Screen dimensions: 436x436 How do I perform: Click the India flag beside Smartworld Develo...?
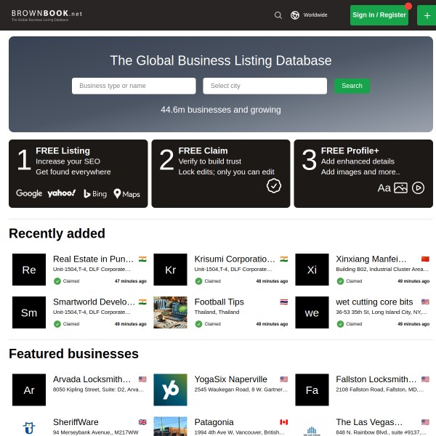pos(142,302)
